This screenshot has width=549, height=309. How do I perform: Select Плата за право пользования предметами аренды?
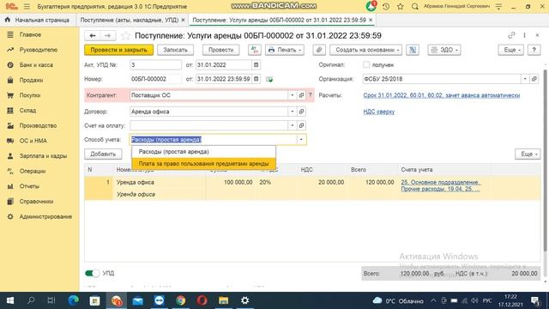204,164
